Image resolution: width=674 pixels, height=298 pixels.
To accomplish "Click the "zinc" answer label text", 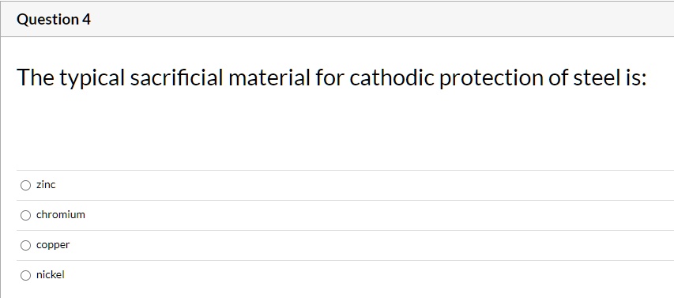I will point(46,185).
